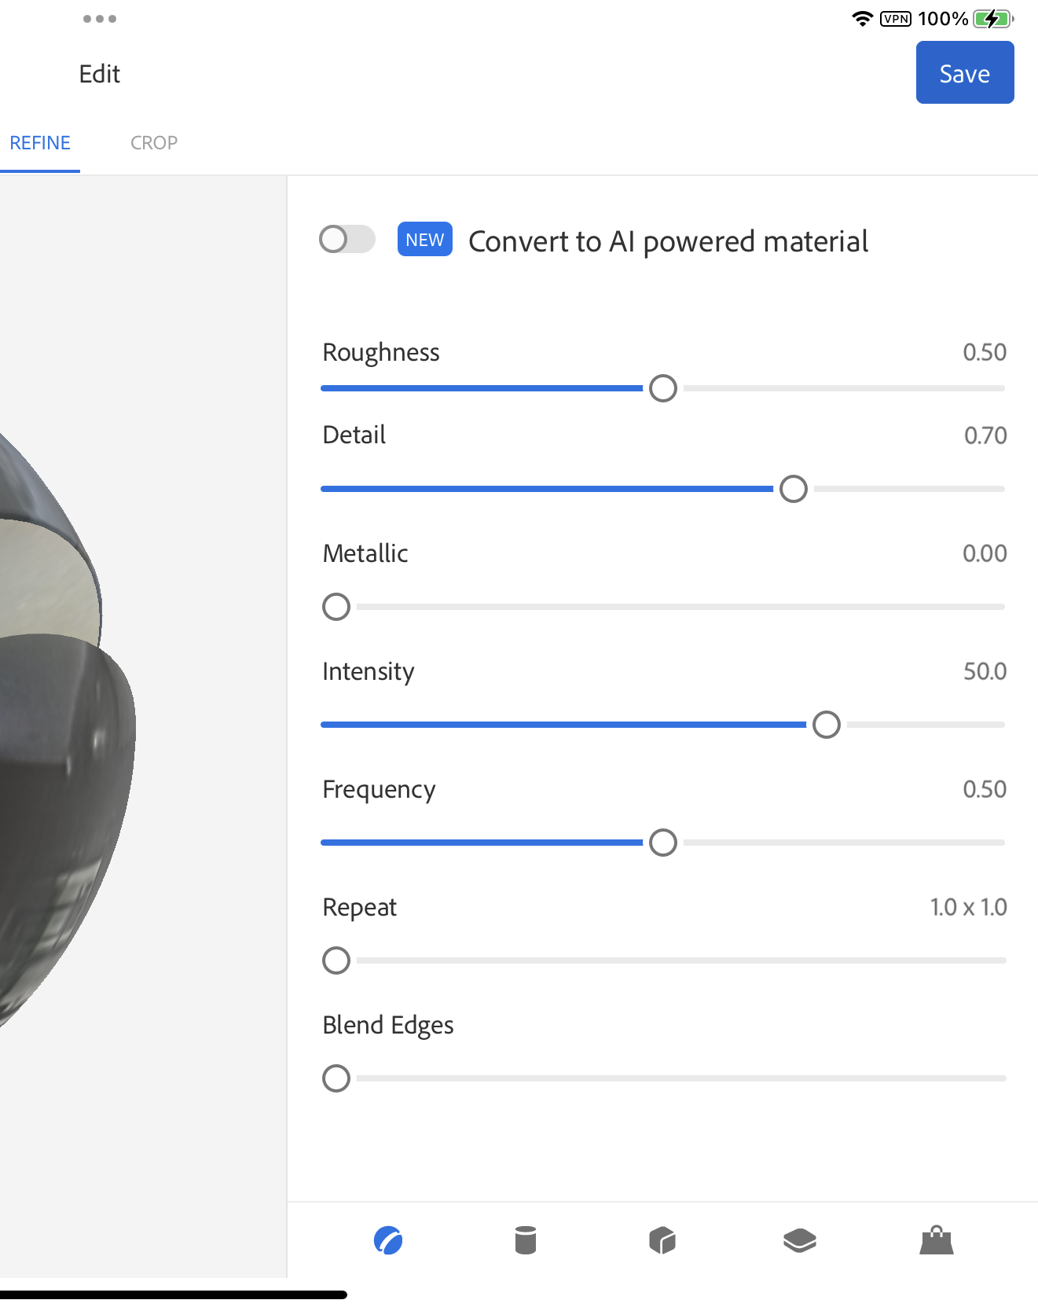Select the shopping bag preview icon
This screenshot has width=1038, height=1311.
[x=936, y=1241]
